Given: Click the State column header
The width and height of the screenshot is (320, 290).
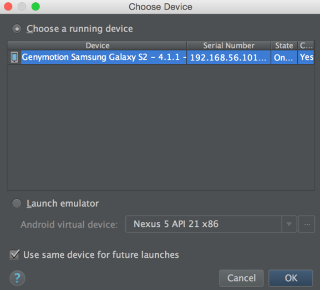Looking at the screenshot, I should coord(284,45).
